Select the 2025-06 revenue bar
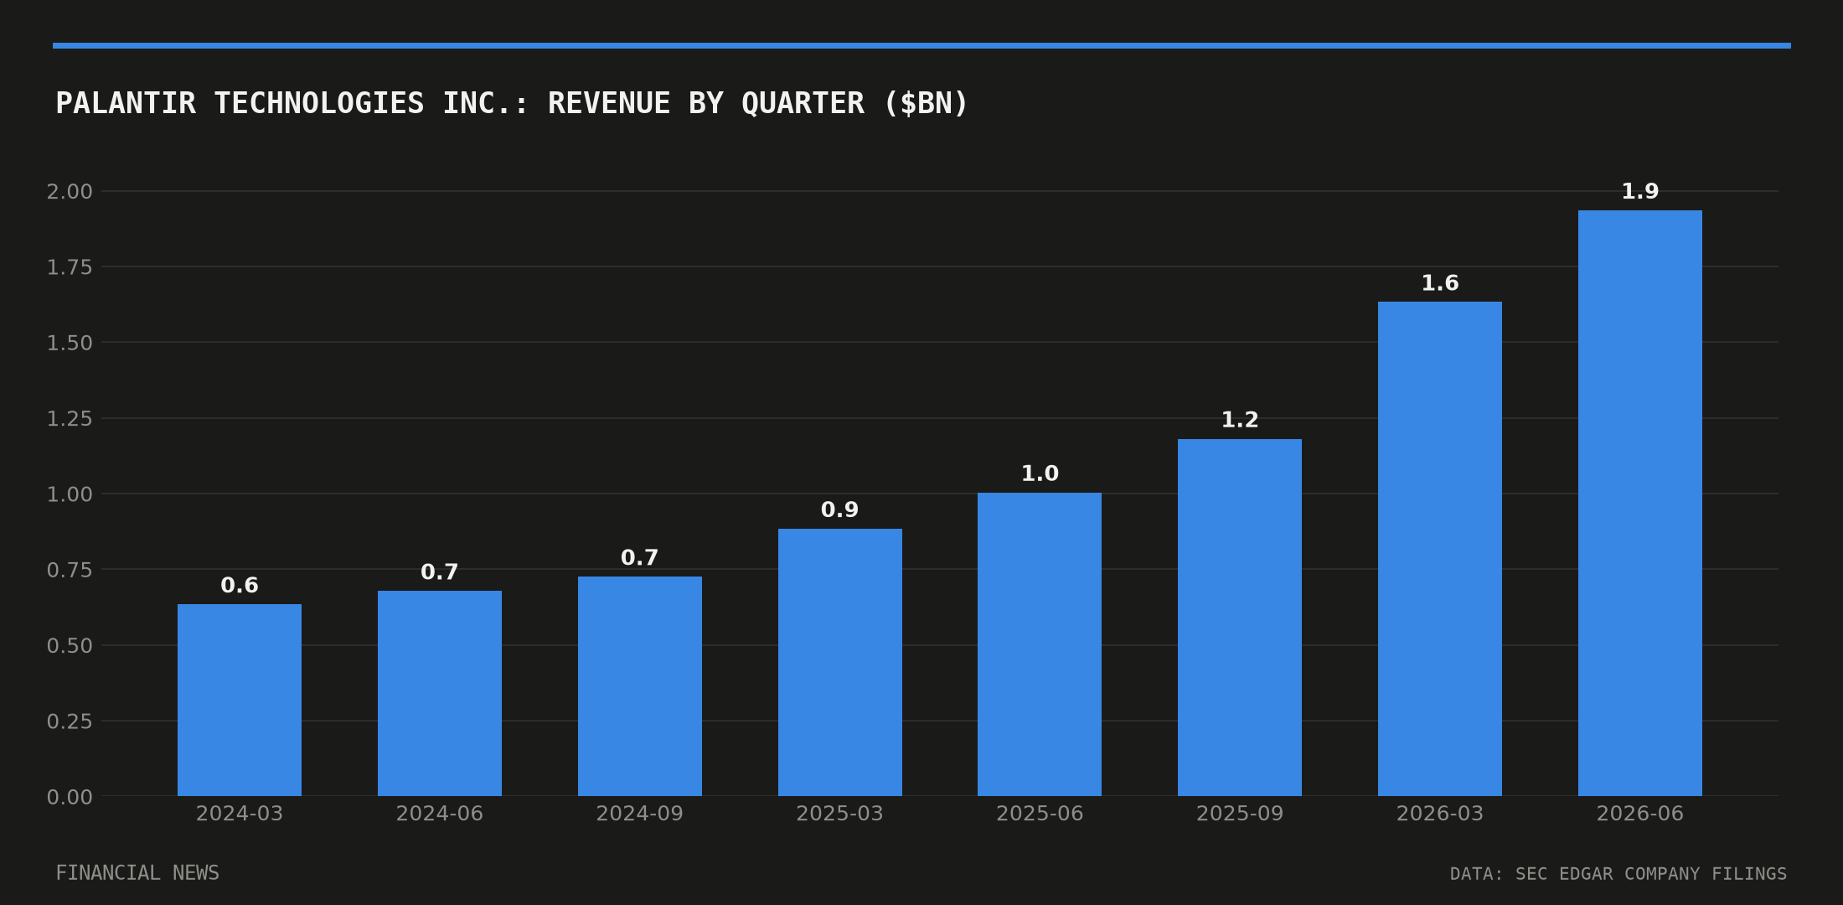The height and width of the screenshot is (905, 1843). click(1040, 644)
